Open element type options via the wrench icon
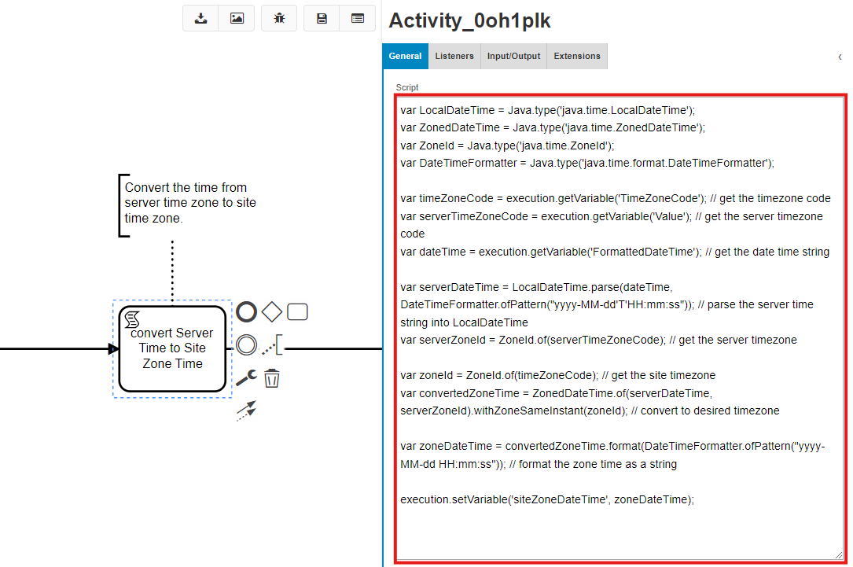 pos(246,377)
